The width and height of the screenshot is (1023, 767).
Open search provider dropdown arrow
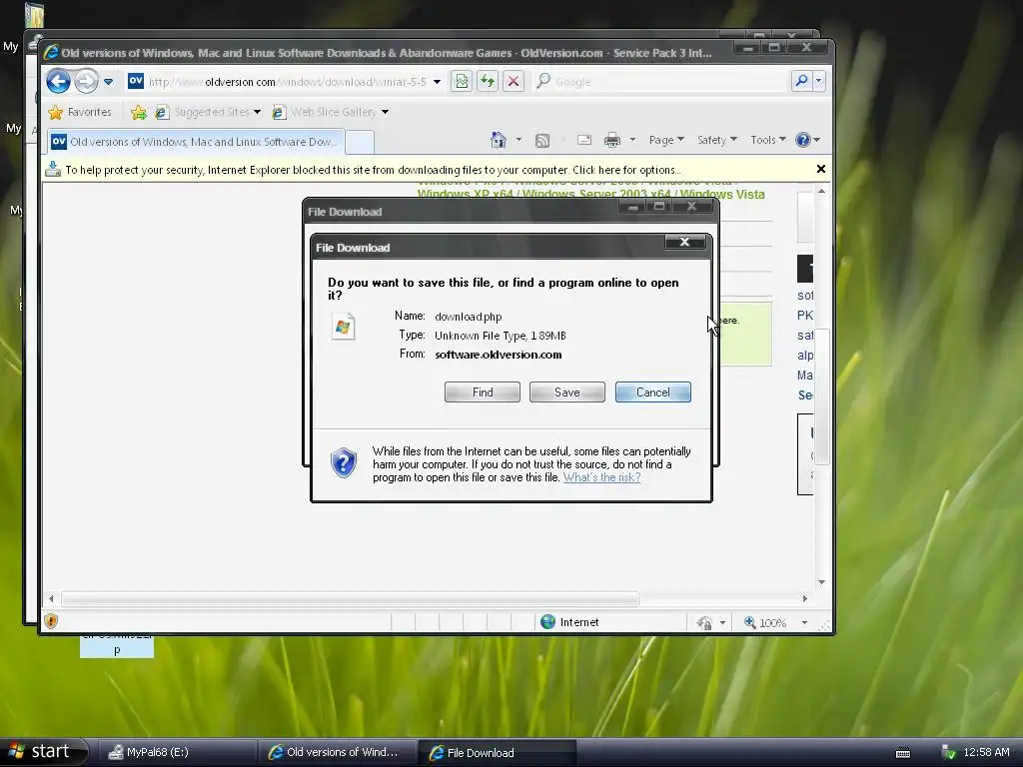[819, 81]
